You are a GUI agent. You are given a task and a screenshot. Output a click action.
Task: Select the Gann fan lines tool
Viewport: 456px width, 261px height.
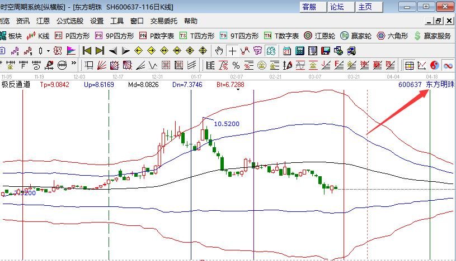(x=101, y=66)
